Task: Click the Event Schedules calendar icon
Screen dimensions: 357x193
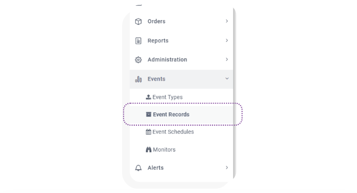Action: 149,132
